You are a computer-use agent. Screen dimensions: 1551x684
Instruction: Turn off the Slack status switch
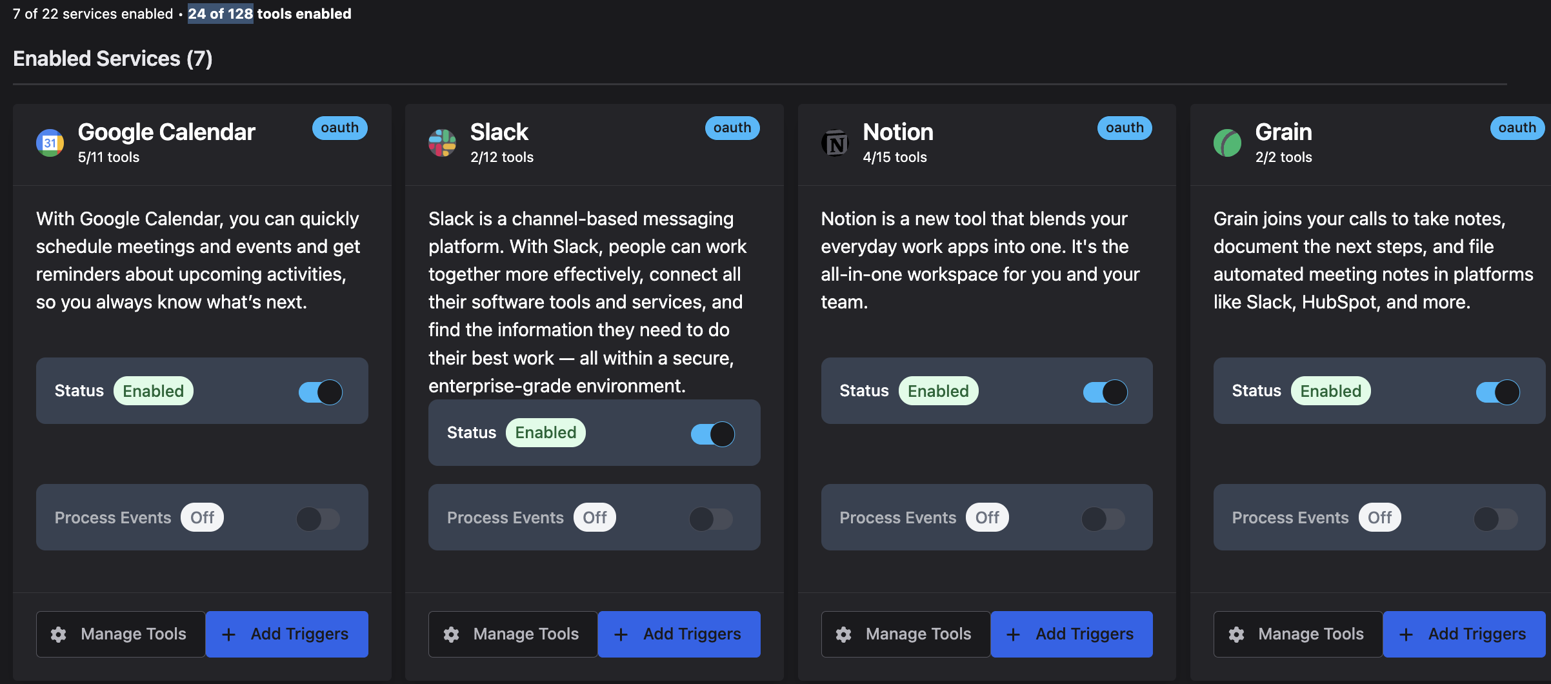click(x=713, y=434)
